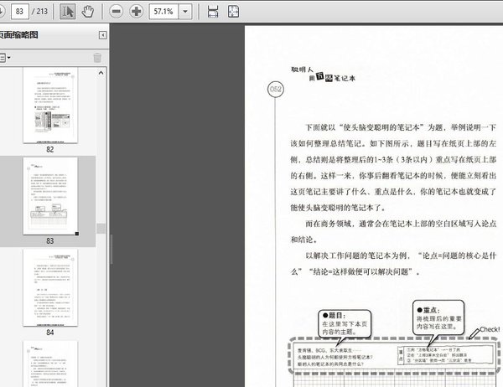The width and height of the screenshot is (503, 387).
Task: Select the hand pan tool
Action: (87, 12)
